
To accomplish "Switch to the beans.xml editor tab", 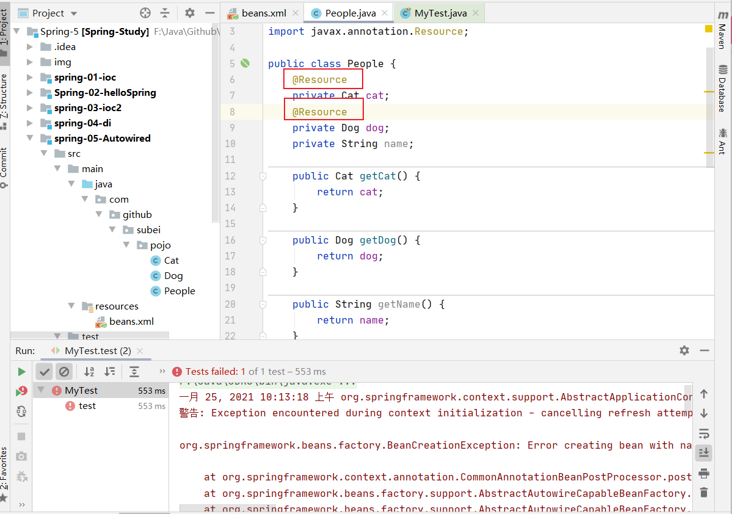I will point(263,13).
